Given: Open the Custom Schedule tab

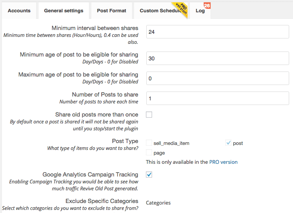Looking at the screenshot, I should [x=161, y=11].
